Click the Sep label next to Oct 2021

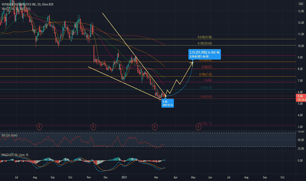tap(265, 177)
